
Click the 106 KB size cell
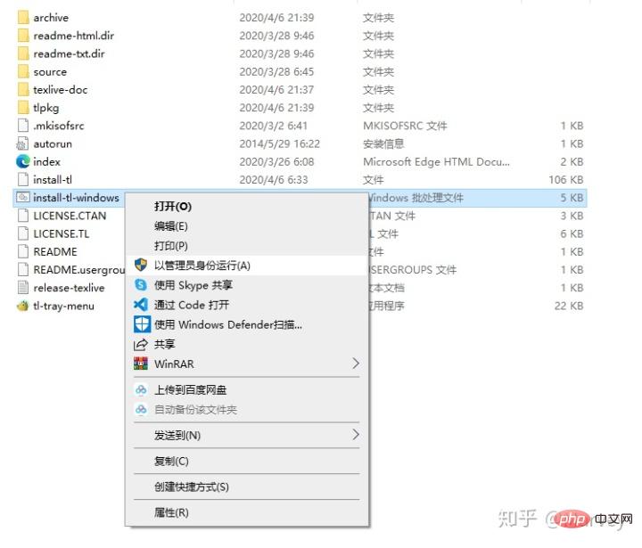click(566, 180)
